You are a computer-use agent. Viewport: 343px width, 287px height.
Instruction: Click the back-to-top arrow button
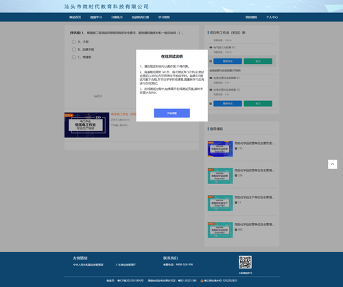[x=333, y=164]
